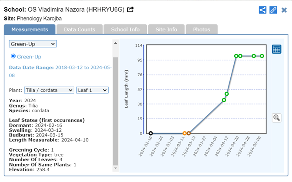Close the school info popup

(284, 10)
